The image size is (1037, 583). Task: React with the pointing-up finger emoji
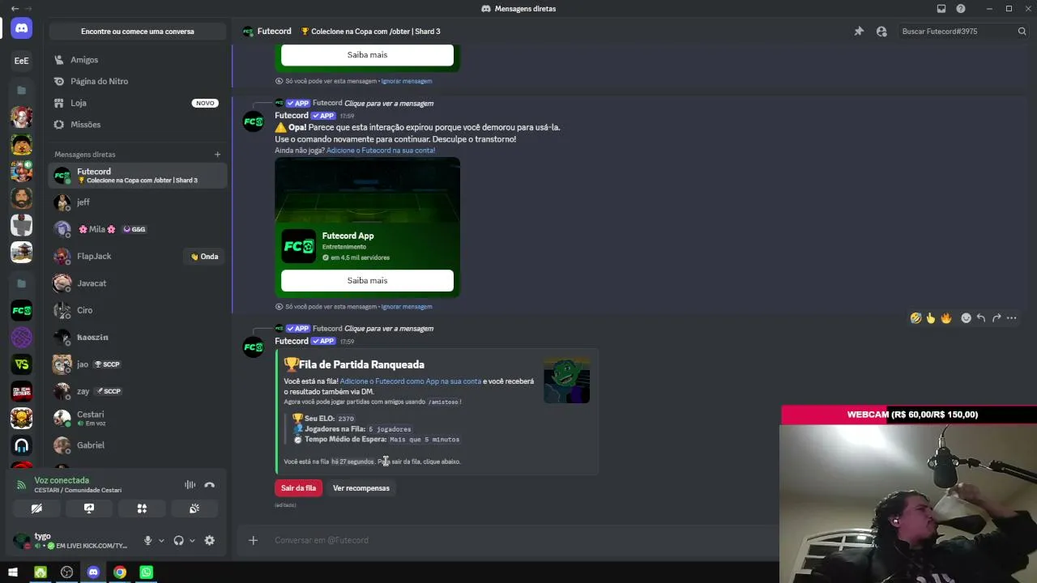click(x=931, y=318)
